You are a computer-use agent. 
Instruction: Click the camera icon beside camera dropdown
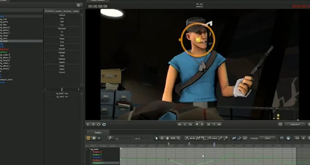coord(281,125)
